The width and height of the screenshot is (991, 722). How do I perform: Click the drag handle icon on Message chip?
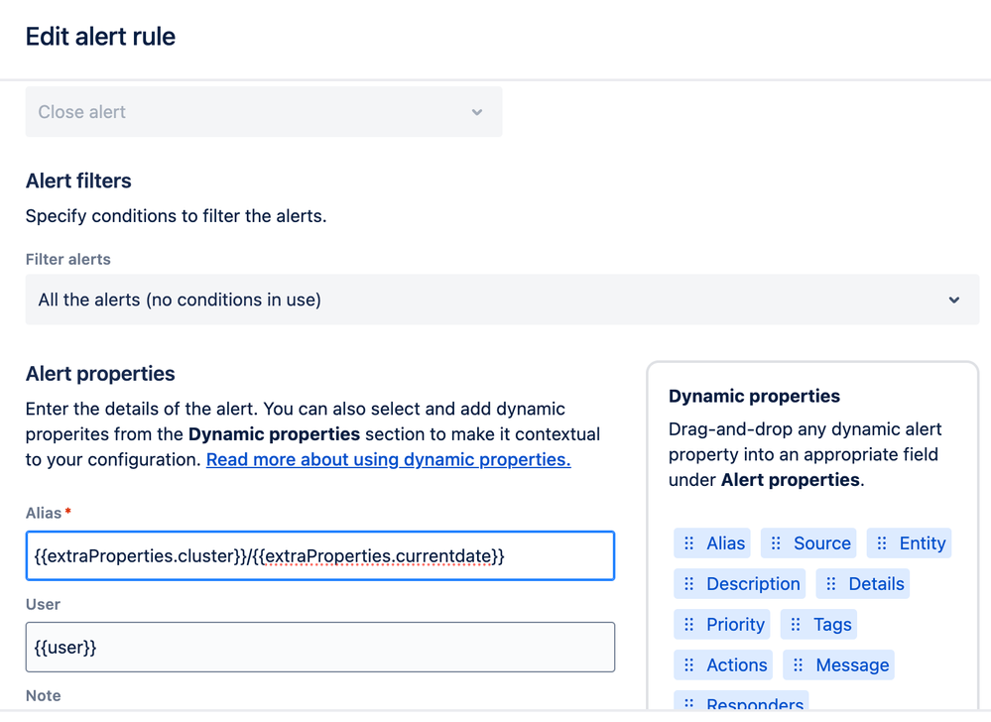point(799,665)
